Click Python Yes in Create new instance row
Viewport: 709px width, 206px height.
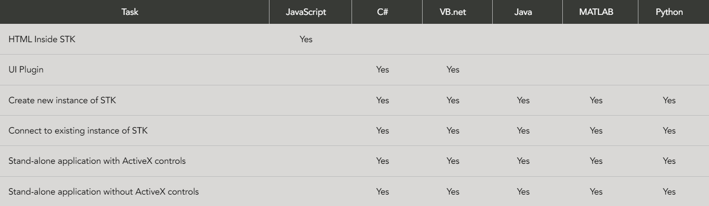point(669,100)
